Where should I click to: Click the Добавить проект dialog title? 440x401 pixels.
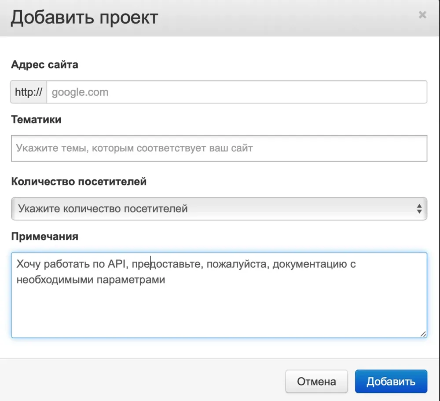click(x=84, y=18)
